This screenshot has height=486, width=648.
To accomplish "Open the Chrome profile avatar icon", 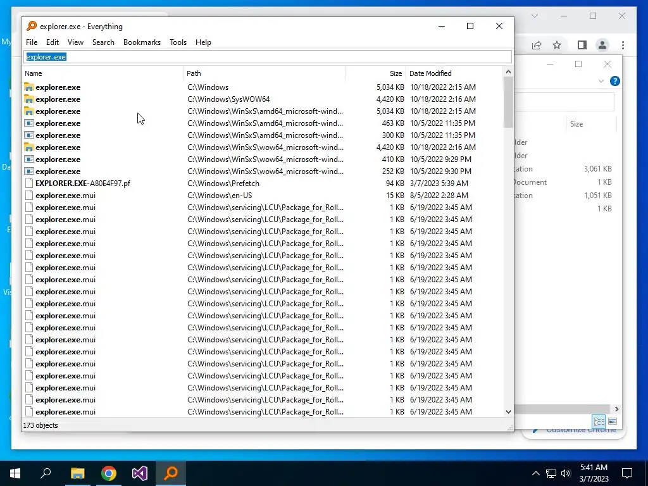I will click(602, 45).
